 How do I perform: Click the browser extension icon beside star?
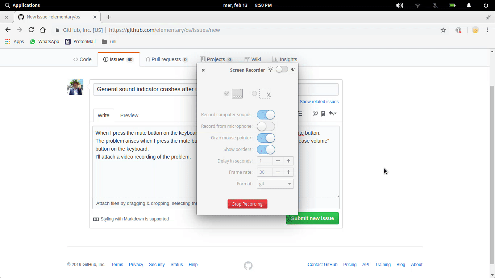tap(458, 30)
